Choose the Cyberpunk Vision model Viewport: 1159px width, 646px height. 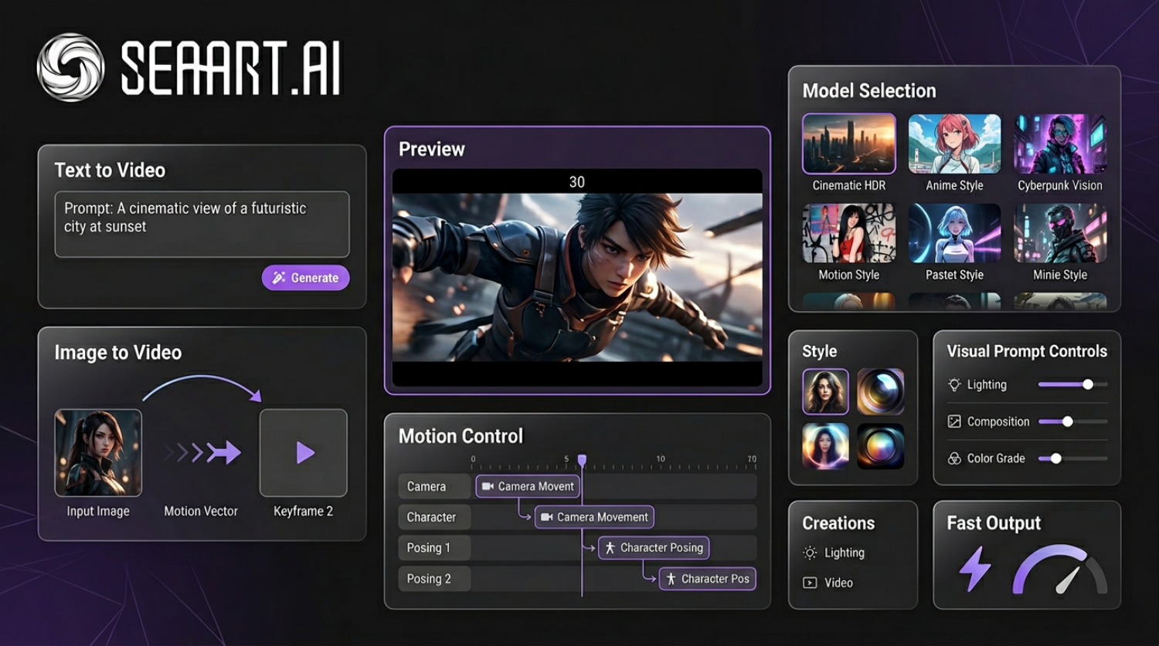coord(1059,144)
